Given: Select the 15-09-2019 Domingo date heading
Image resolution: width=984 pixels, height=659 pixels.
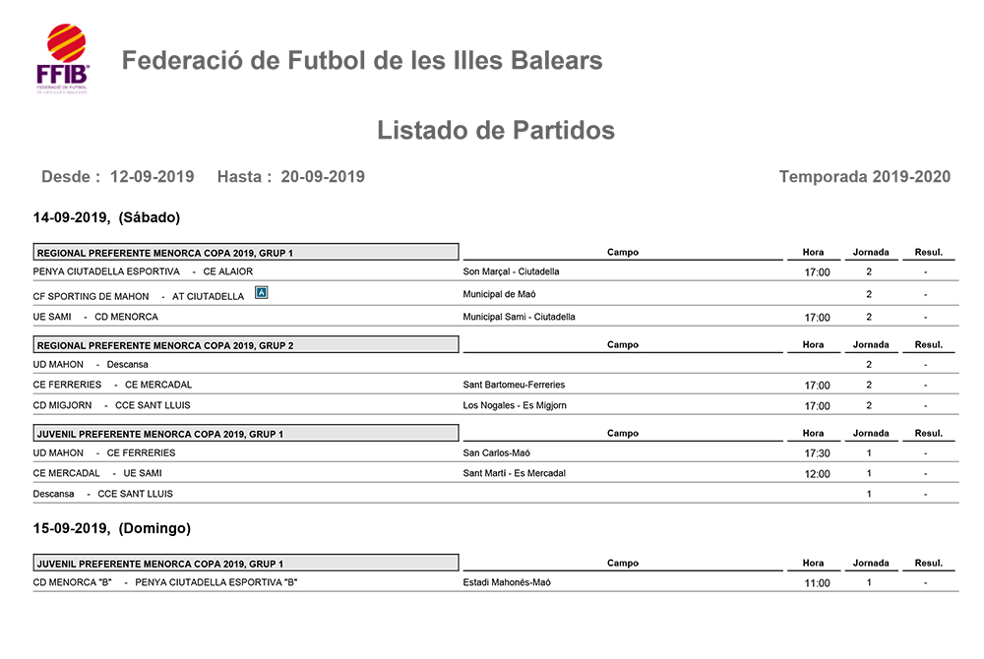Looking at the screenshot, I should click(x=112, y=528).
